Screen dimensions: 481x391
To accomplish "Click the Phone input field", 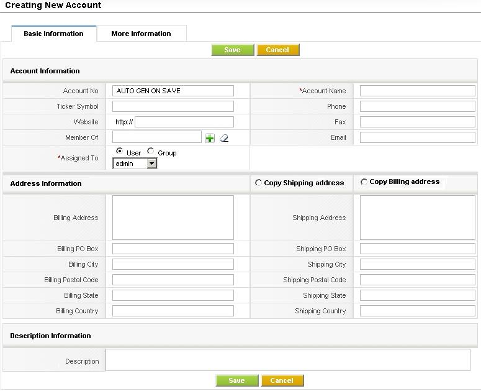I will 418,106.
